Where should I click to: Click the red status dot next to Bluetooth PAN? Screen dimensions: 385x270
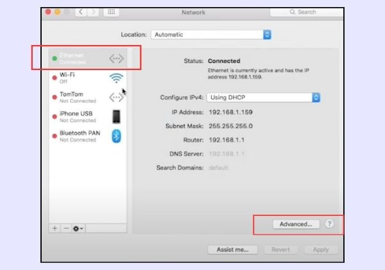coord(55,136)
